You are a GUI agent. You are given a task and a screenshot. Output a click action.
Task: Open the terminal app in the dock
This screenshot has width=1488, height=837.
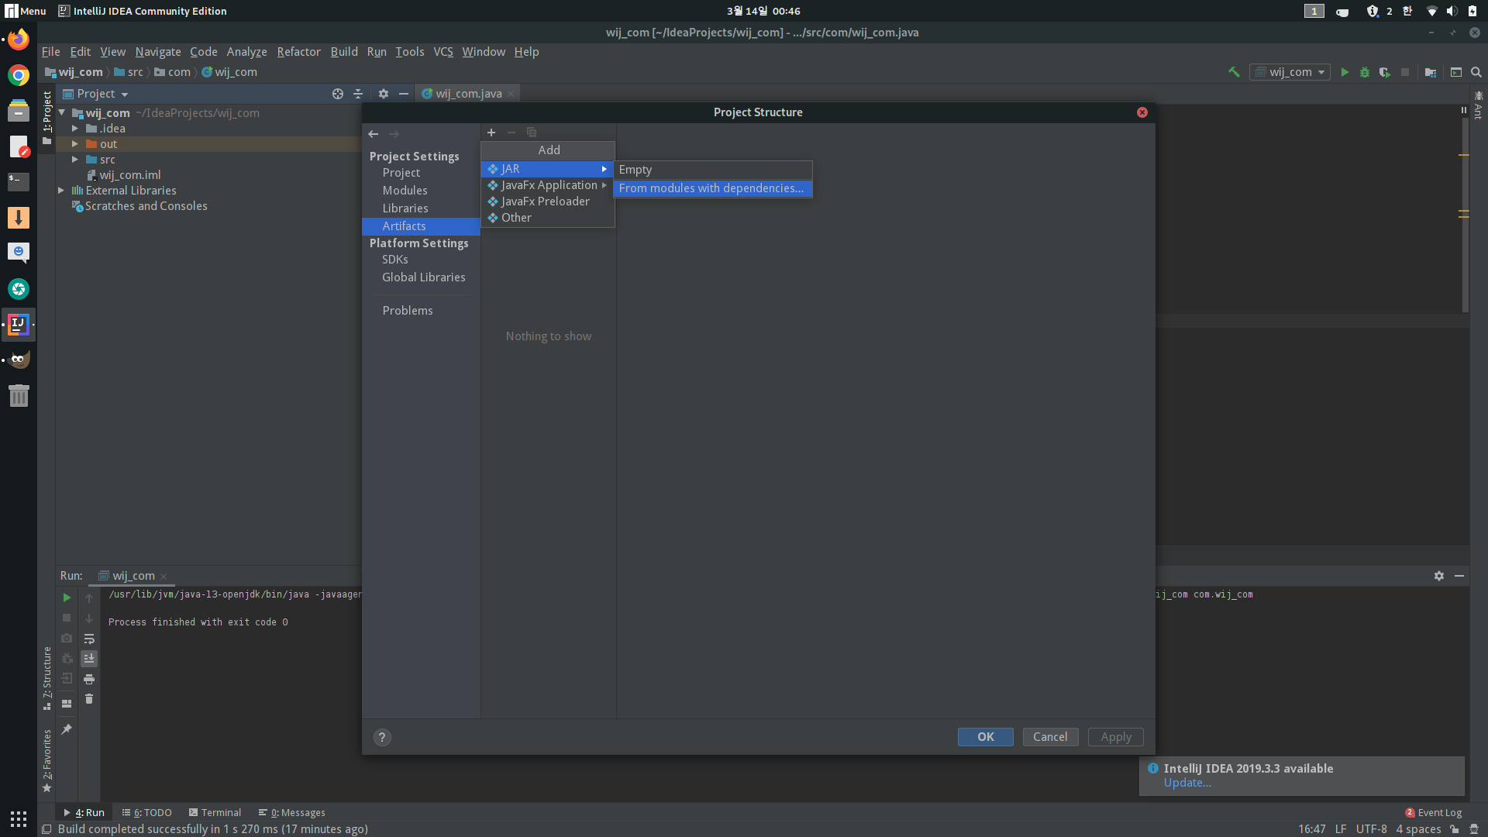19,181
